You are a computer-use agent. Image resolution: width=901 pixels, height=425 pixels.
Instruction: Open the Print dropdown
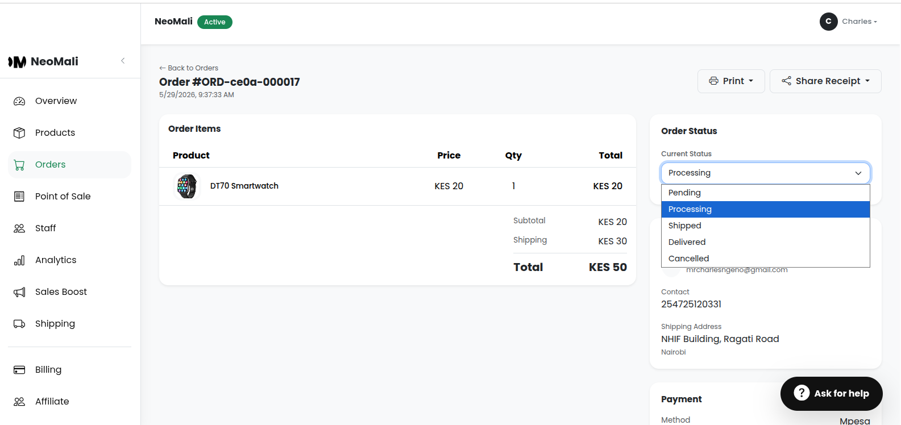tap(731, 81)
